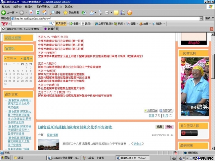Screen dimensions: 215x161
Task: Click the Print icon in toolbar
Action: pos(100,12)
